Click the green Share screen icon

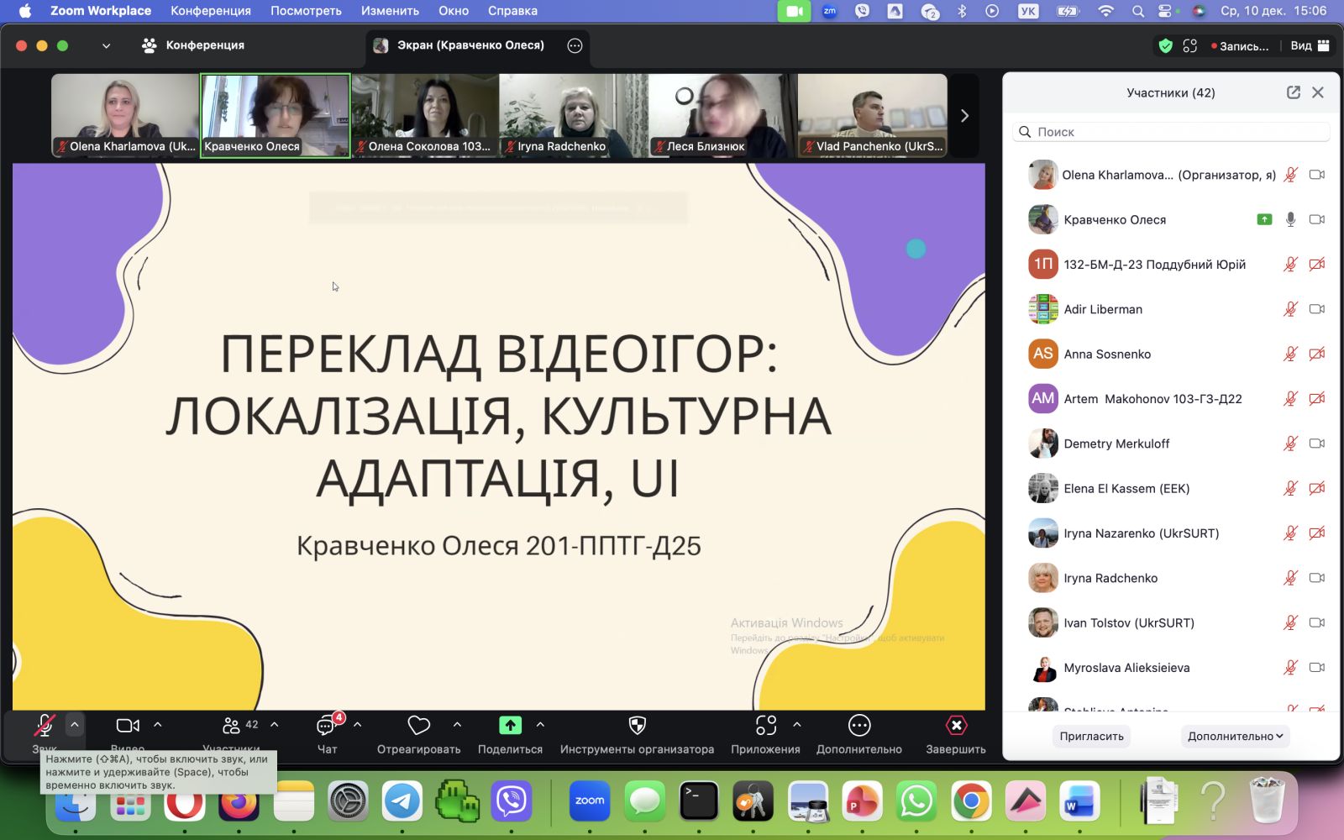coord(510,726)
